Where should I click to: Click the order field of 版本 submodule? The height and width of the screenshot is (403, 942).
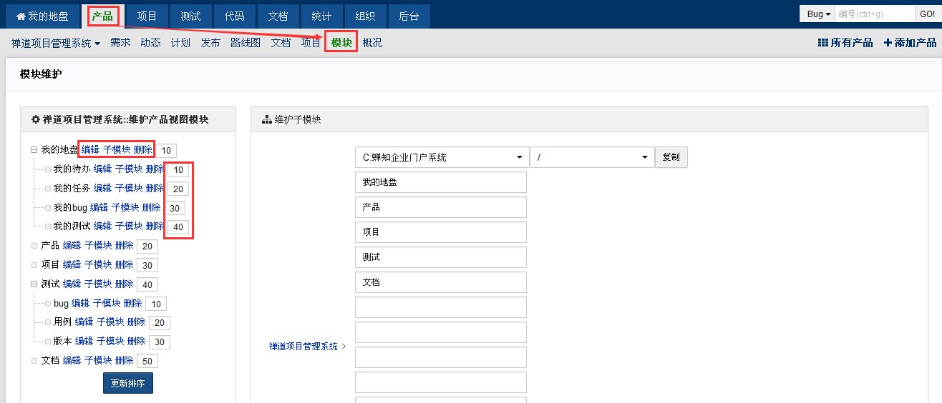coord(160,342)
